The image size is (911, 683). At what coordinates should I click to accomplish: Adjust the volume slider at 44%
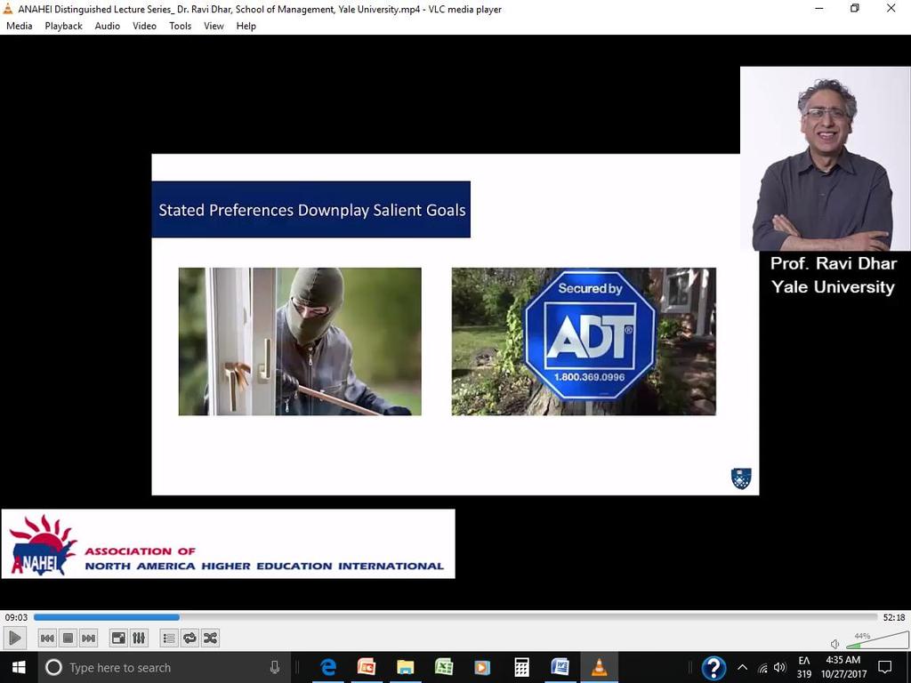pyautogui.click(x=876, y=640)
